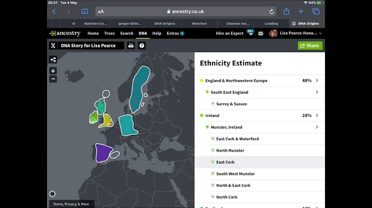Select the green Ireland region on map
This screenshot has width=372, height=208.
pyautogui.click(x=94, y=117)
